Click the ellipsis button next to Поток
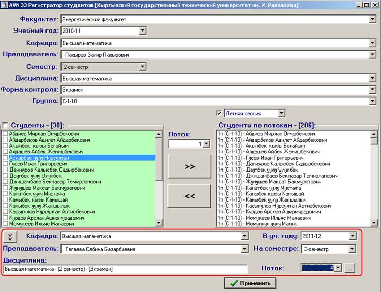This screenshot has height=292, width=381. pos(350,268)
